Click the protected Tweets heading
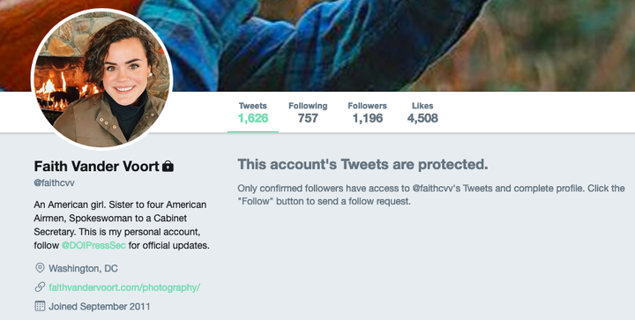The width and height of the screenshot is (635, 320). coord(362,165)
